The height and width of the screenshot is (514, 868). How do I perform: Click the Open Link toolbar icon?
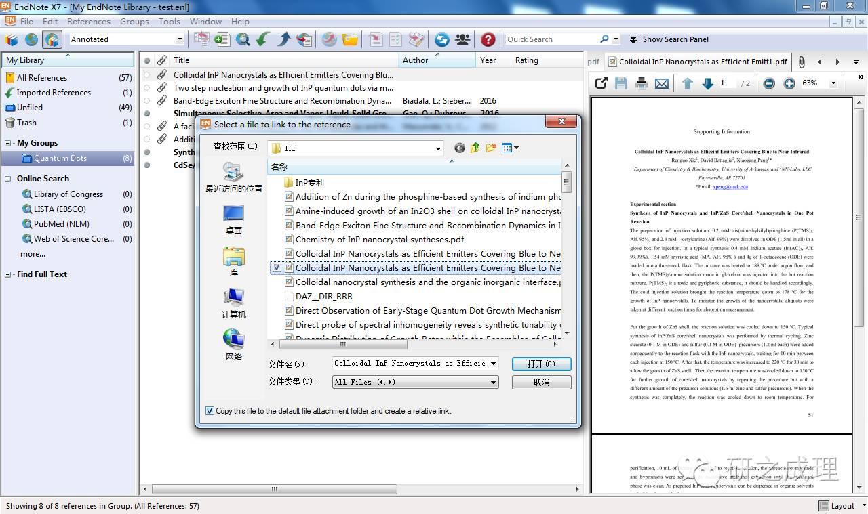[329, 39]
